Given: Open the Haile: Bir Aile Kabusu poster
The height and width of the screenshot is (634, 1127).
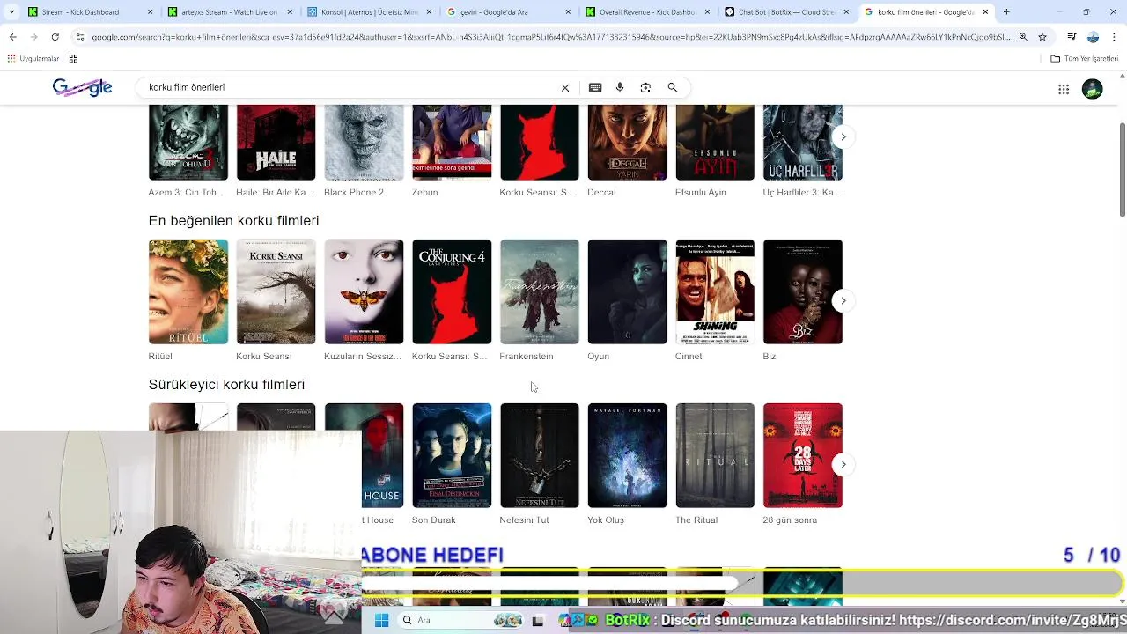Looking at the screenshot, I should point(276,143).
